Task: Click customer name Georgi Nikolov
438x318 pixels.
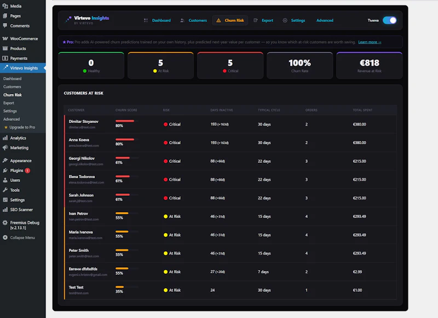Action: pos(82,158)
